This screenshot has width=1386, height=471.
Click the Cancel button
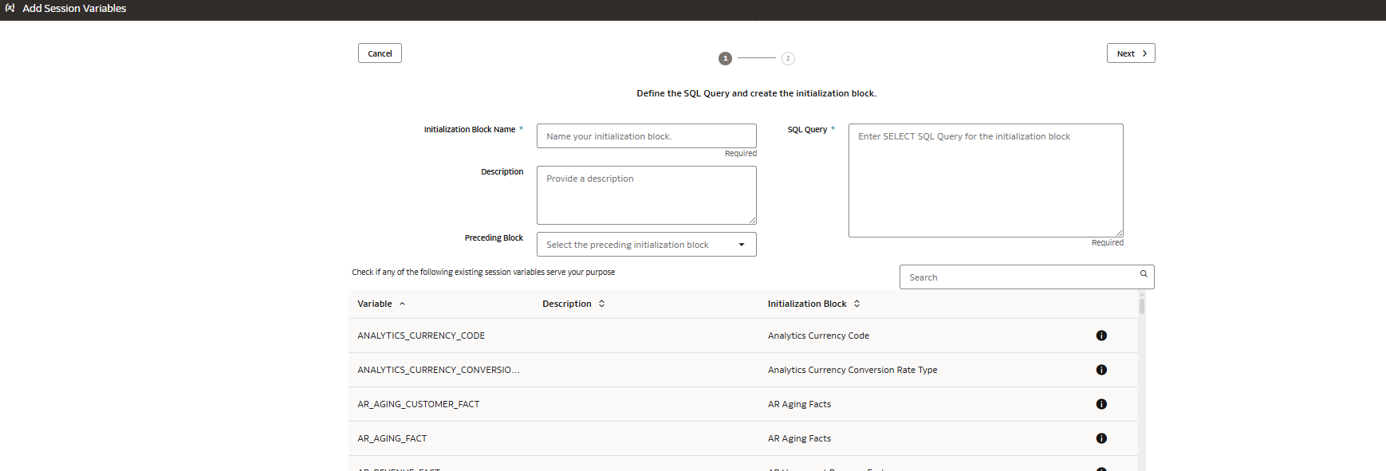(x=380, y=53)
